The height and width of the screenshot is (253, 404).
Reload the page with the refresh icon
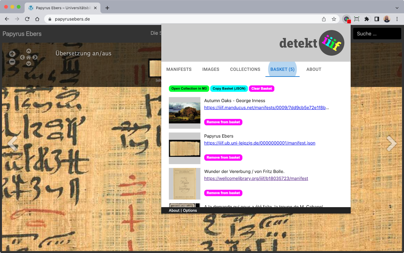click(27, 19)
